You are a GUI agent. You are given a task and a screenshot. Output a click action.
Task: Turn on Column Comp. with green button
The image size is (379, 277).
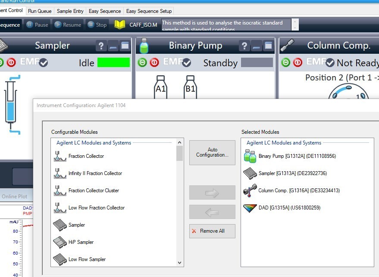click(286, 63)
